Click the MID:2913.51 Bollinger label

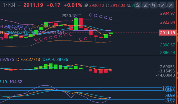point(17,27)
